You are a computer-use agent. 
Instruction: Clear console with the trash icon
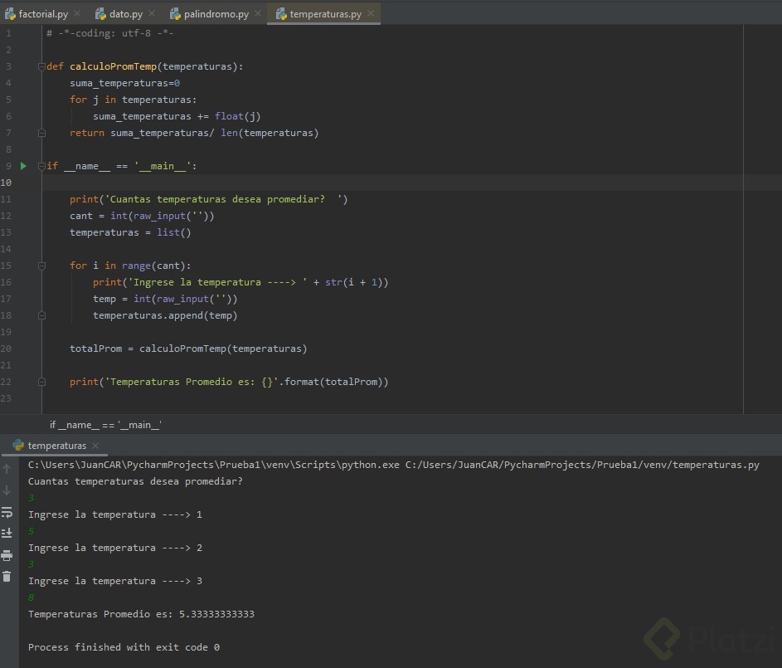pyautogui.click(x=7, y=577)
